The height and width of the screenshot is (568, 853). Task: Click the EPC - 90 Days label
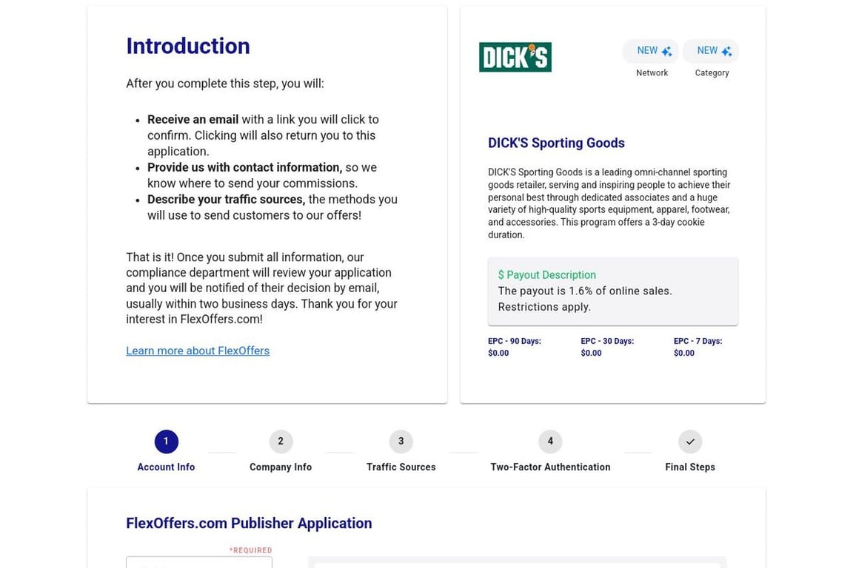514,342
